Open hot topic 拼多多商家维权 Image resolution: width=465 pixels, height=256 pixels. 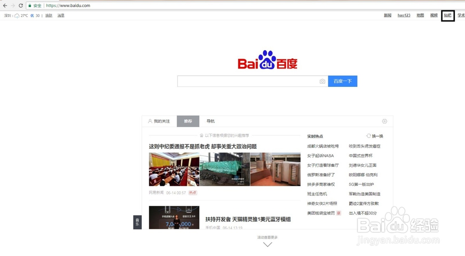tap(321, 184)
